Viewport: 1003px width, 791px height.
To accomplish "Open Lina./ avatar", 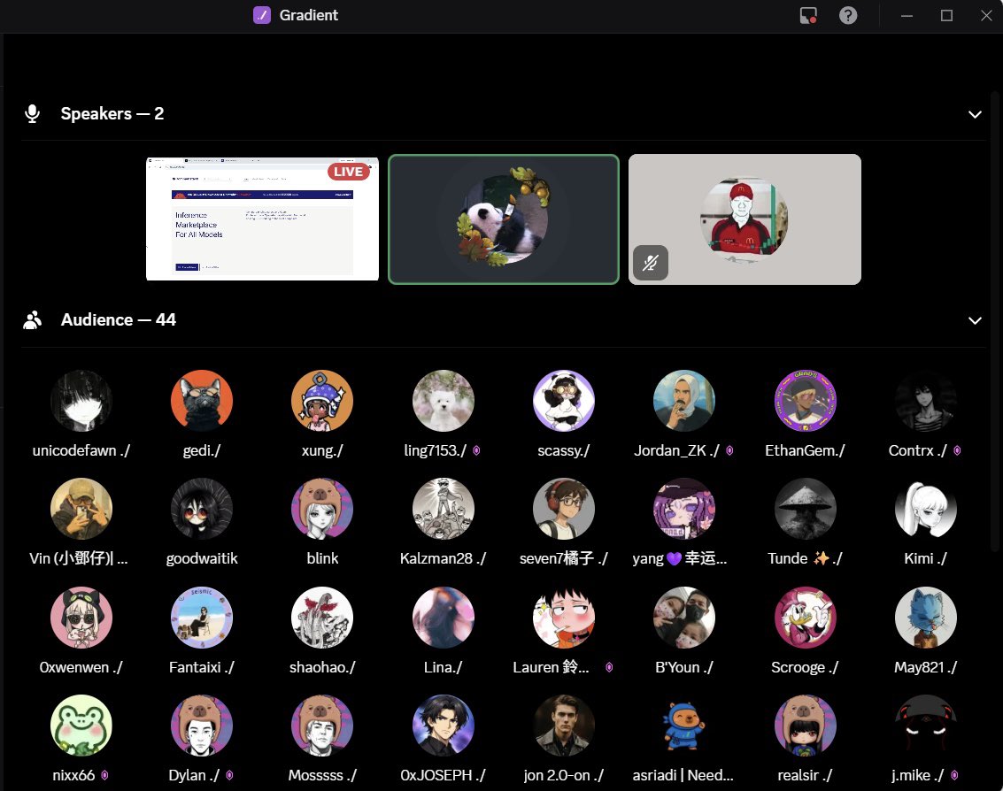I will pyautogui.click(x=444, y=618).
